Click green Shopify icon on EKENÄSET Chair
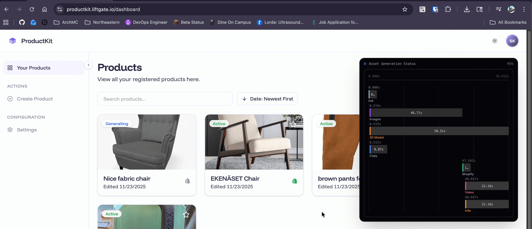The height and width of the screenshot is (229, 532). coord(294,181)
